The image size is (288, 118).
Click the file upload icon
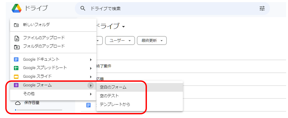click(x=17, y=39)
